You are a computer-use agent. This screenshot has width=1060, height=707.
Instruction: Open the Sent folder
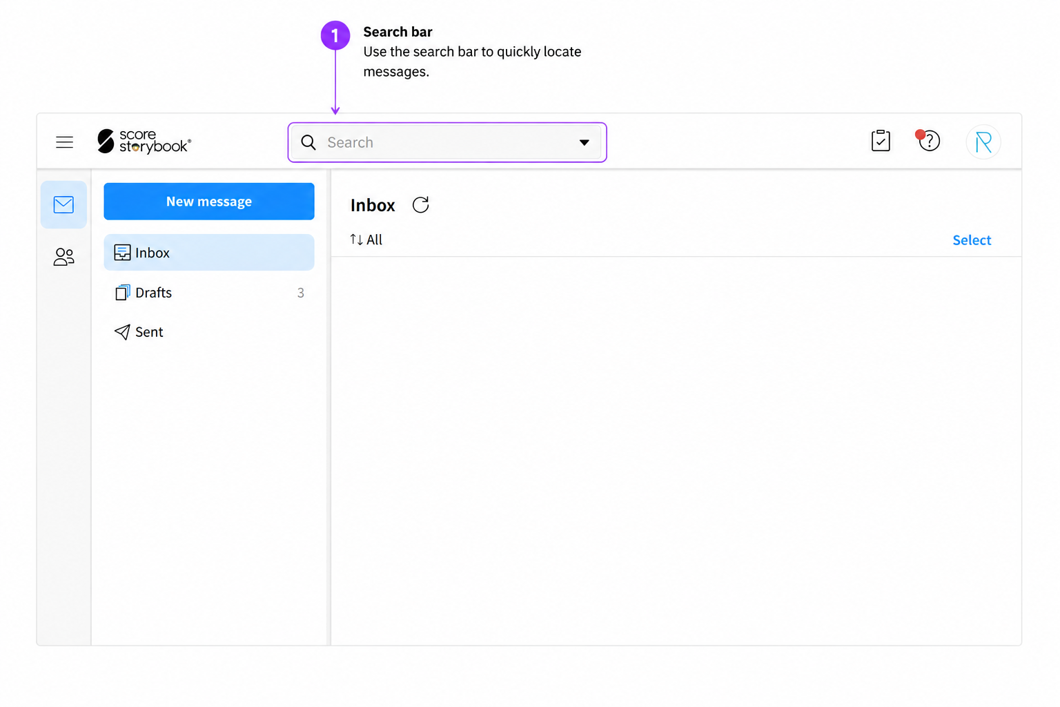coord(209,332)
